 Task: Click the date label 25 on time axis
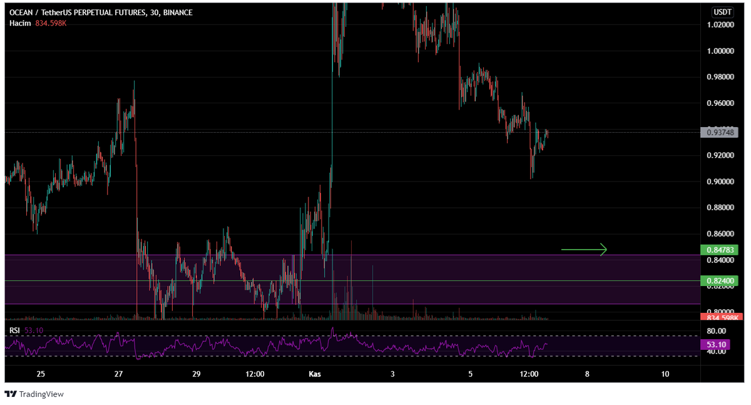[41, 374]
